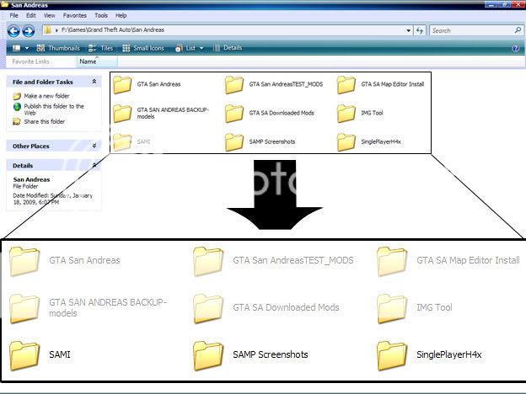Open the File menu
This screenshot has width=526, height=394.
pos(13,15)
